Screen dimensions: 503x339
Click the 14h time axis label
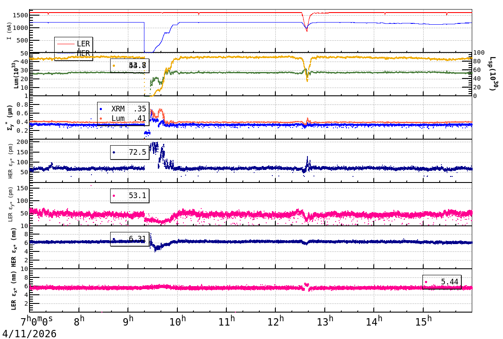tap(374, 321)
